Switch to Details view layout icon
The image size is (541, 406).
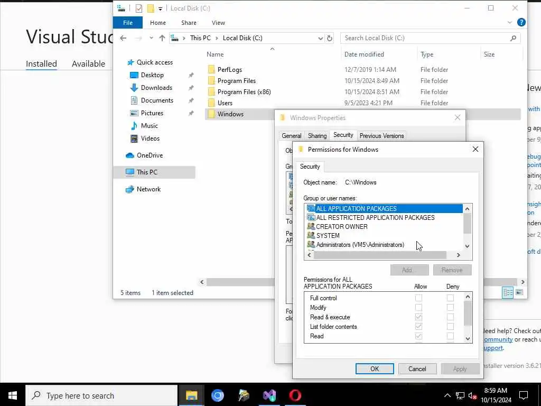508,292
